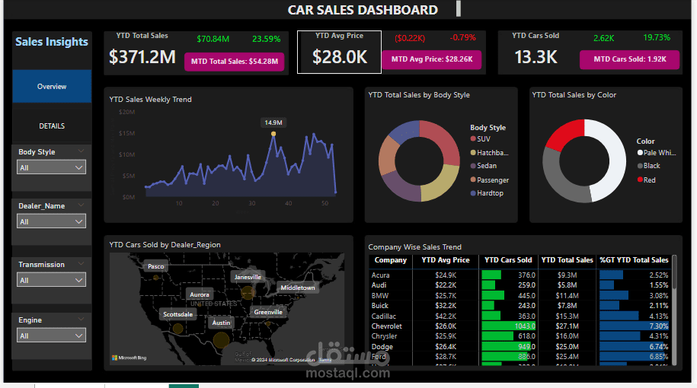The width and height of the screenshot is (697, 388).
Task: Click the Greenville map label
Action: point(268,312)
